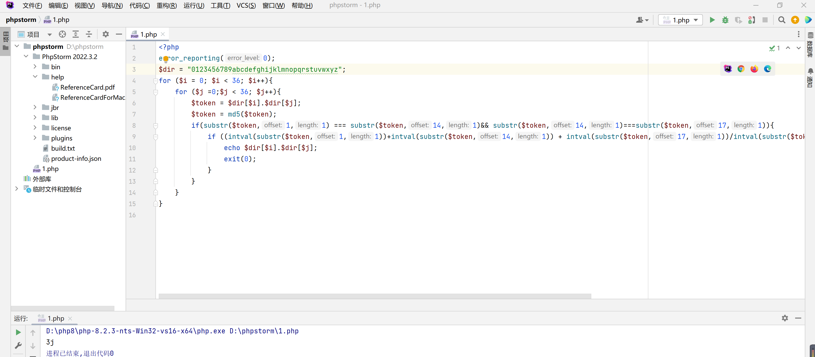Open file in Firefox browser icon
Screen dimensions: 815x357
754,69
